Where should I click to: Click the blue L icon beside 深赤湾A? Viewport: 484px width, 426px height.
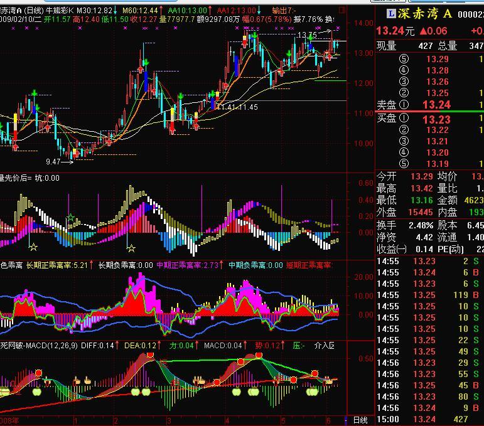click(391, 14)
